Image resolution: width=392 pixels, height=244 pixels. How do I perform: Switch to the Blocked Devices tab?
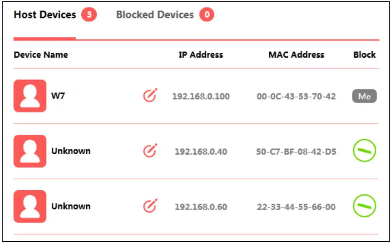155,15
